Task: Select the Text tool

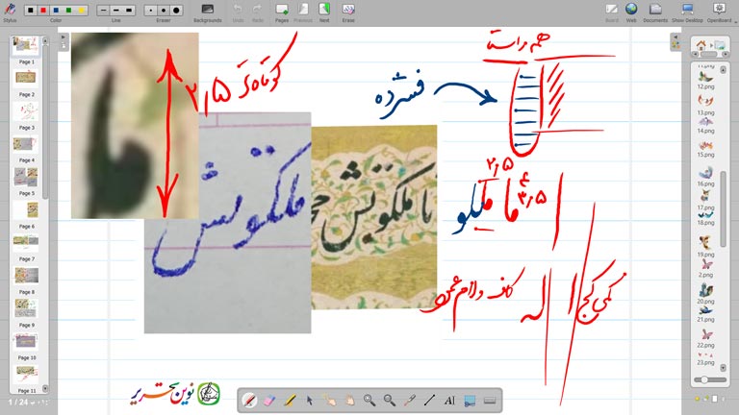Action: click(x=449, y=400)
